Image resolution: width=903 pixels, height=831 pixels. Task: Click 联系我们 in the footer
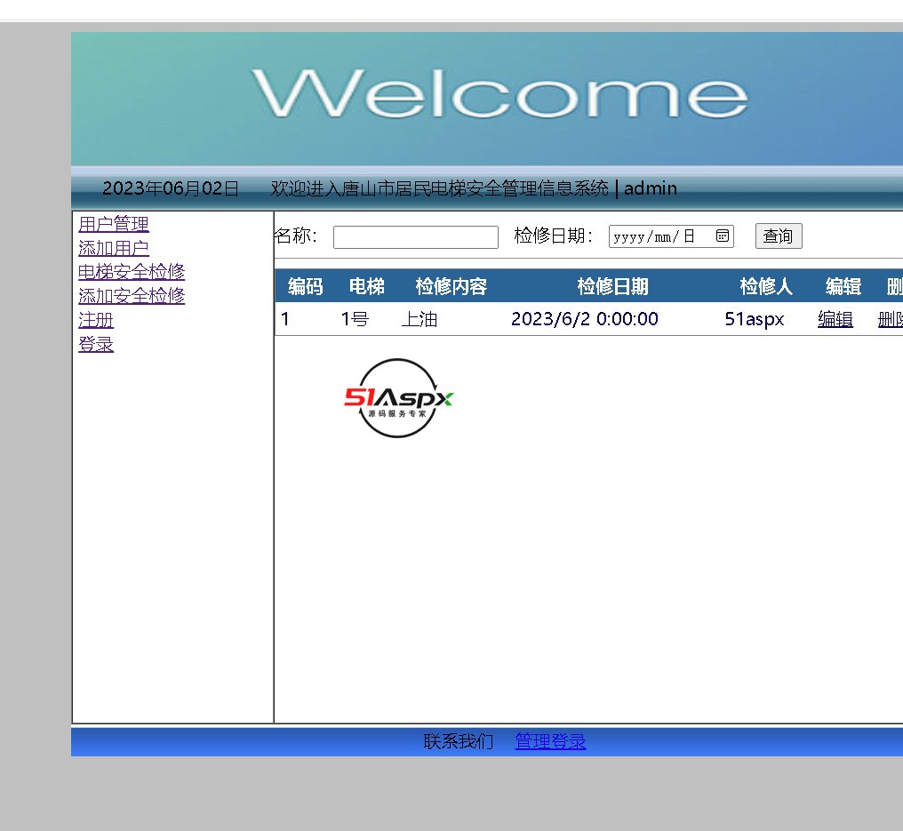[x=459, y=741]
